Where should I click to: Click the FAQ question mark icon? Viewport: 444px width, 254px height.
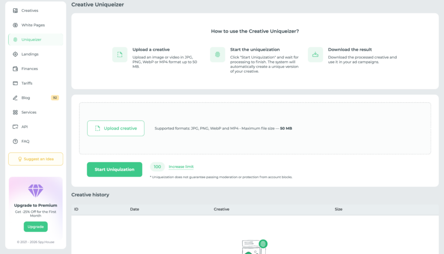click(x=15, y=141)
